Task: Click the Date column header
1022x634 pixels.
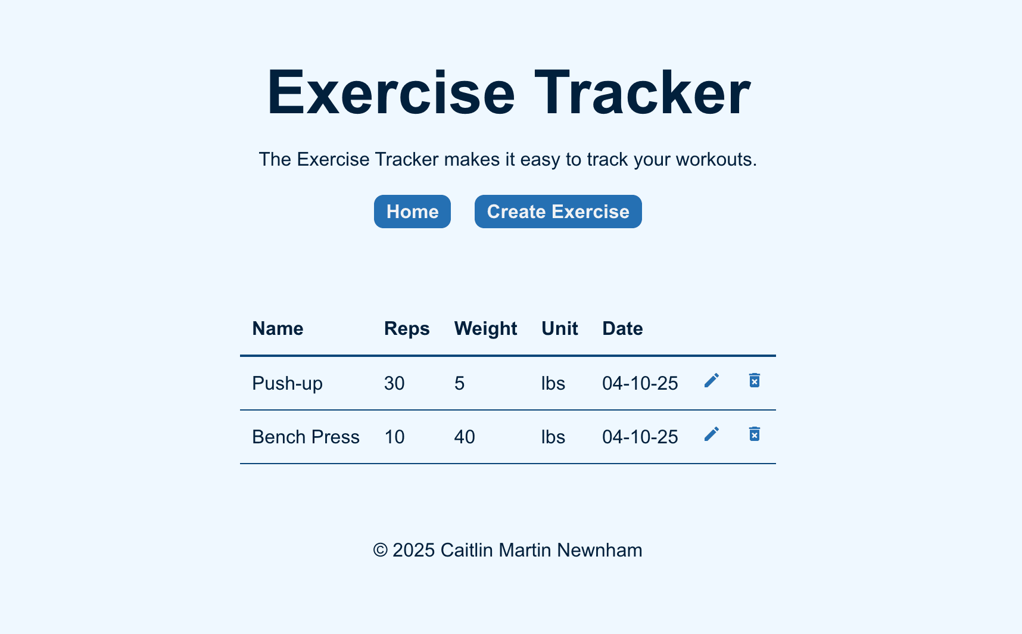Action: 622,328
